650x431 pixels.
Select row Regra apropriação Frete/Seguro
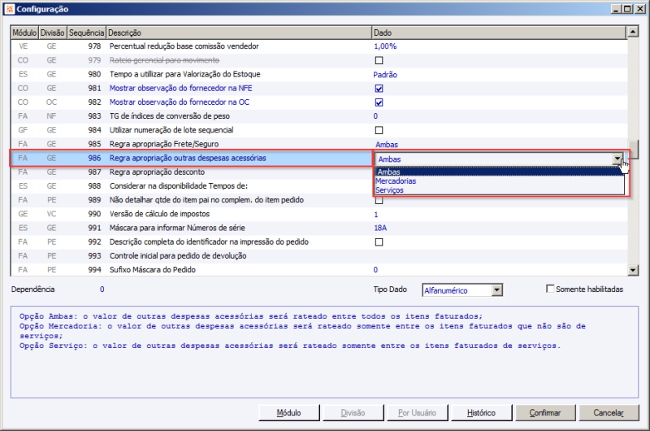pos(319,144)
